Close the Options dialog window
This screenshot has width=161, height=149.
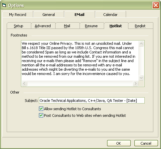156,5
